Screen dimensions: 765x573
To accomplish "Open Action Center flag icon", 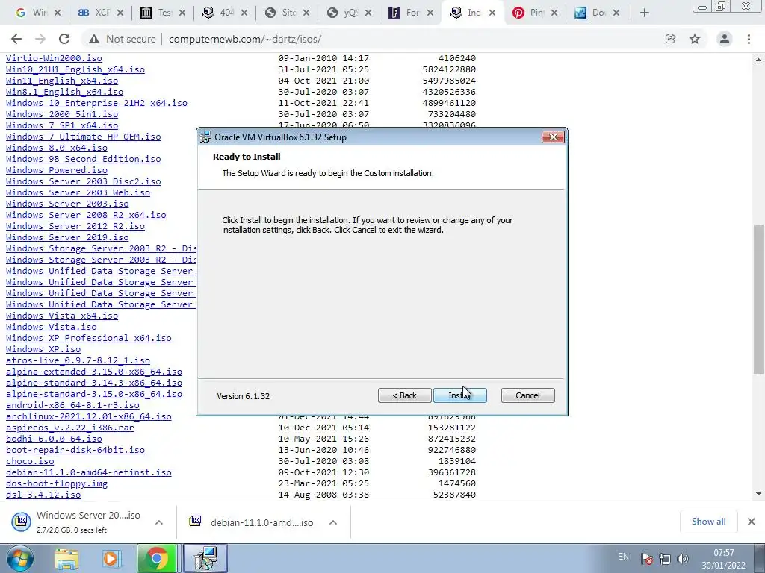I will (647, 559).
